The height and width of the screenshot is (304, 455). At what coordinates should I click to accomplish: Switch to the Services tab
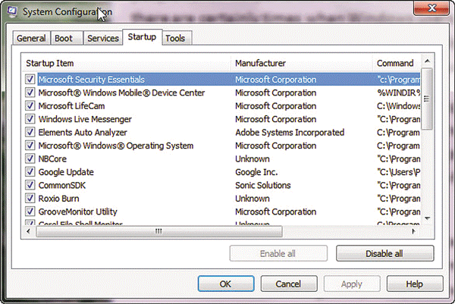[x=102, y=38]
